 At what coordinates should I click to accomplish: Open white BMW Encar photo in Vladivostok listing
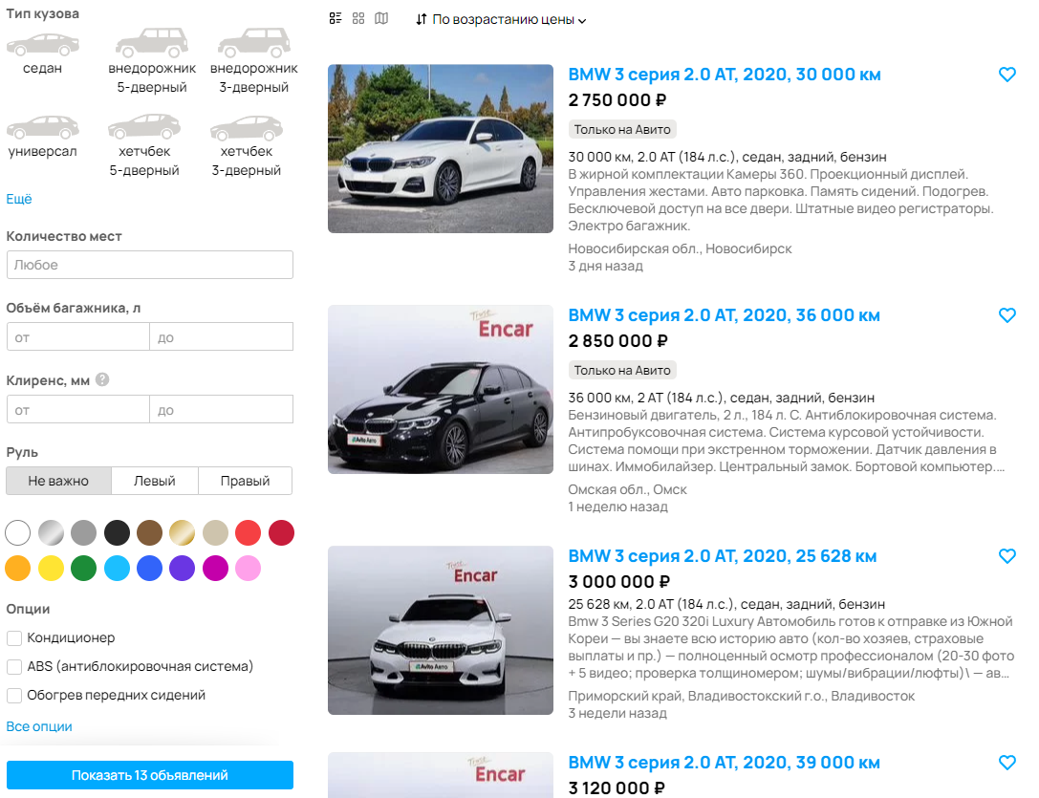pyautogui.click(x=441, y=630)
